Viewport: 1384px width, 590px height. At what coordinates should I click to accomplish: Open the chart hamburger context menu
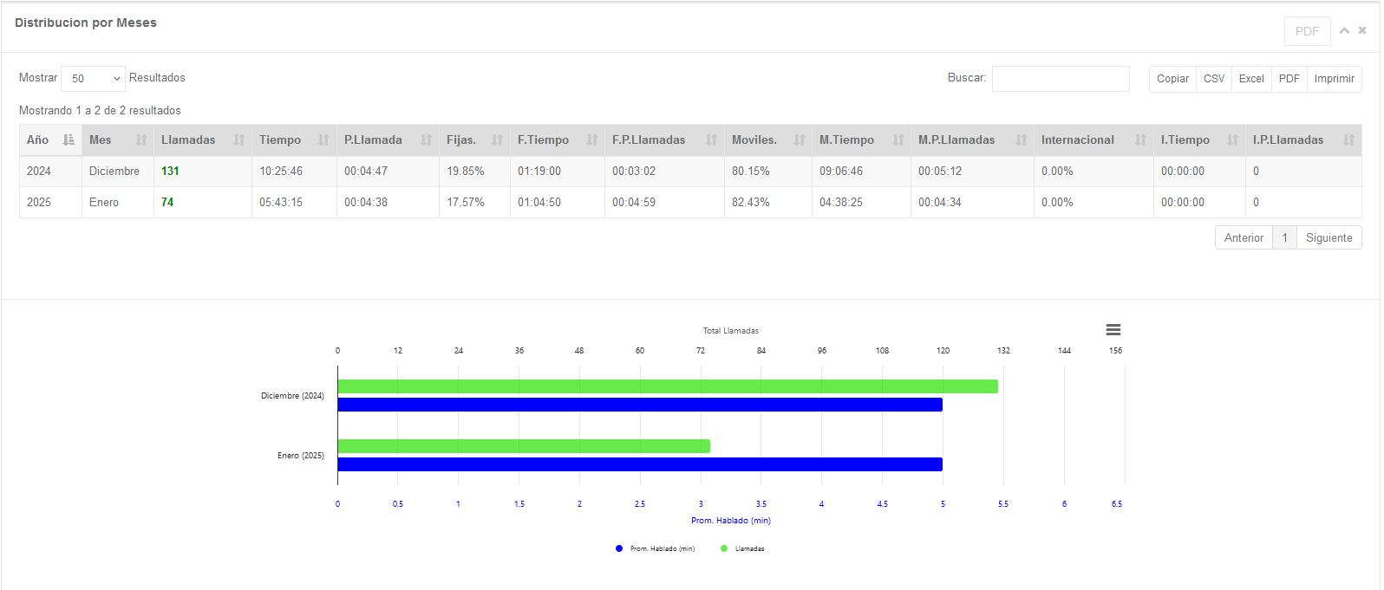(x=1113, y=330)
